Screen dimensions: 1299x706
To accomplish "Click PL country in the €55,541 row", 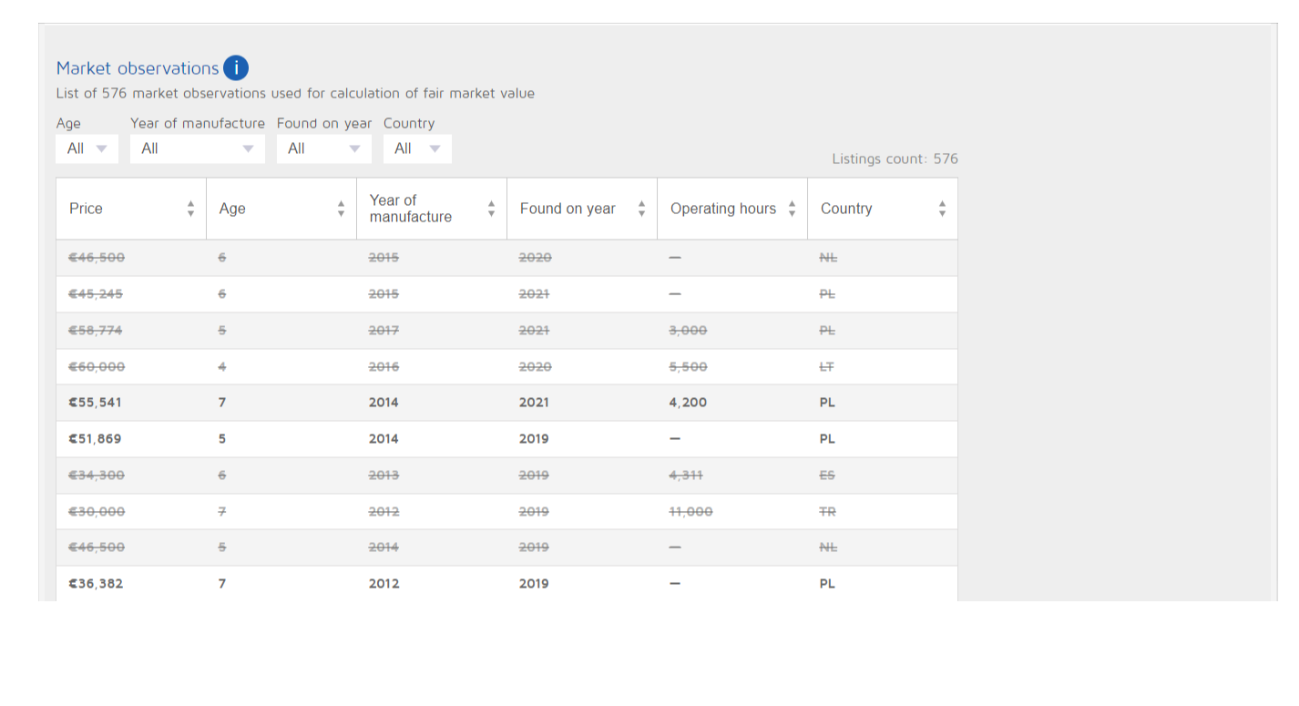I will tap(827, 403).
